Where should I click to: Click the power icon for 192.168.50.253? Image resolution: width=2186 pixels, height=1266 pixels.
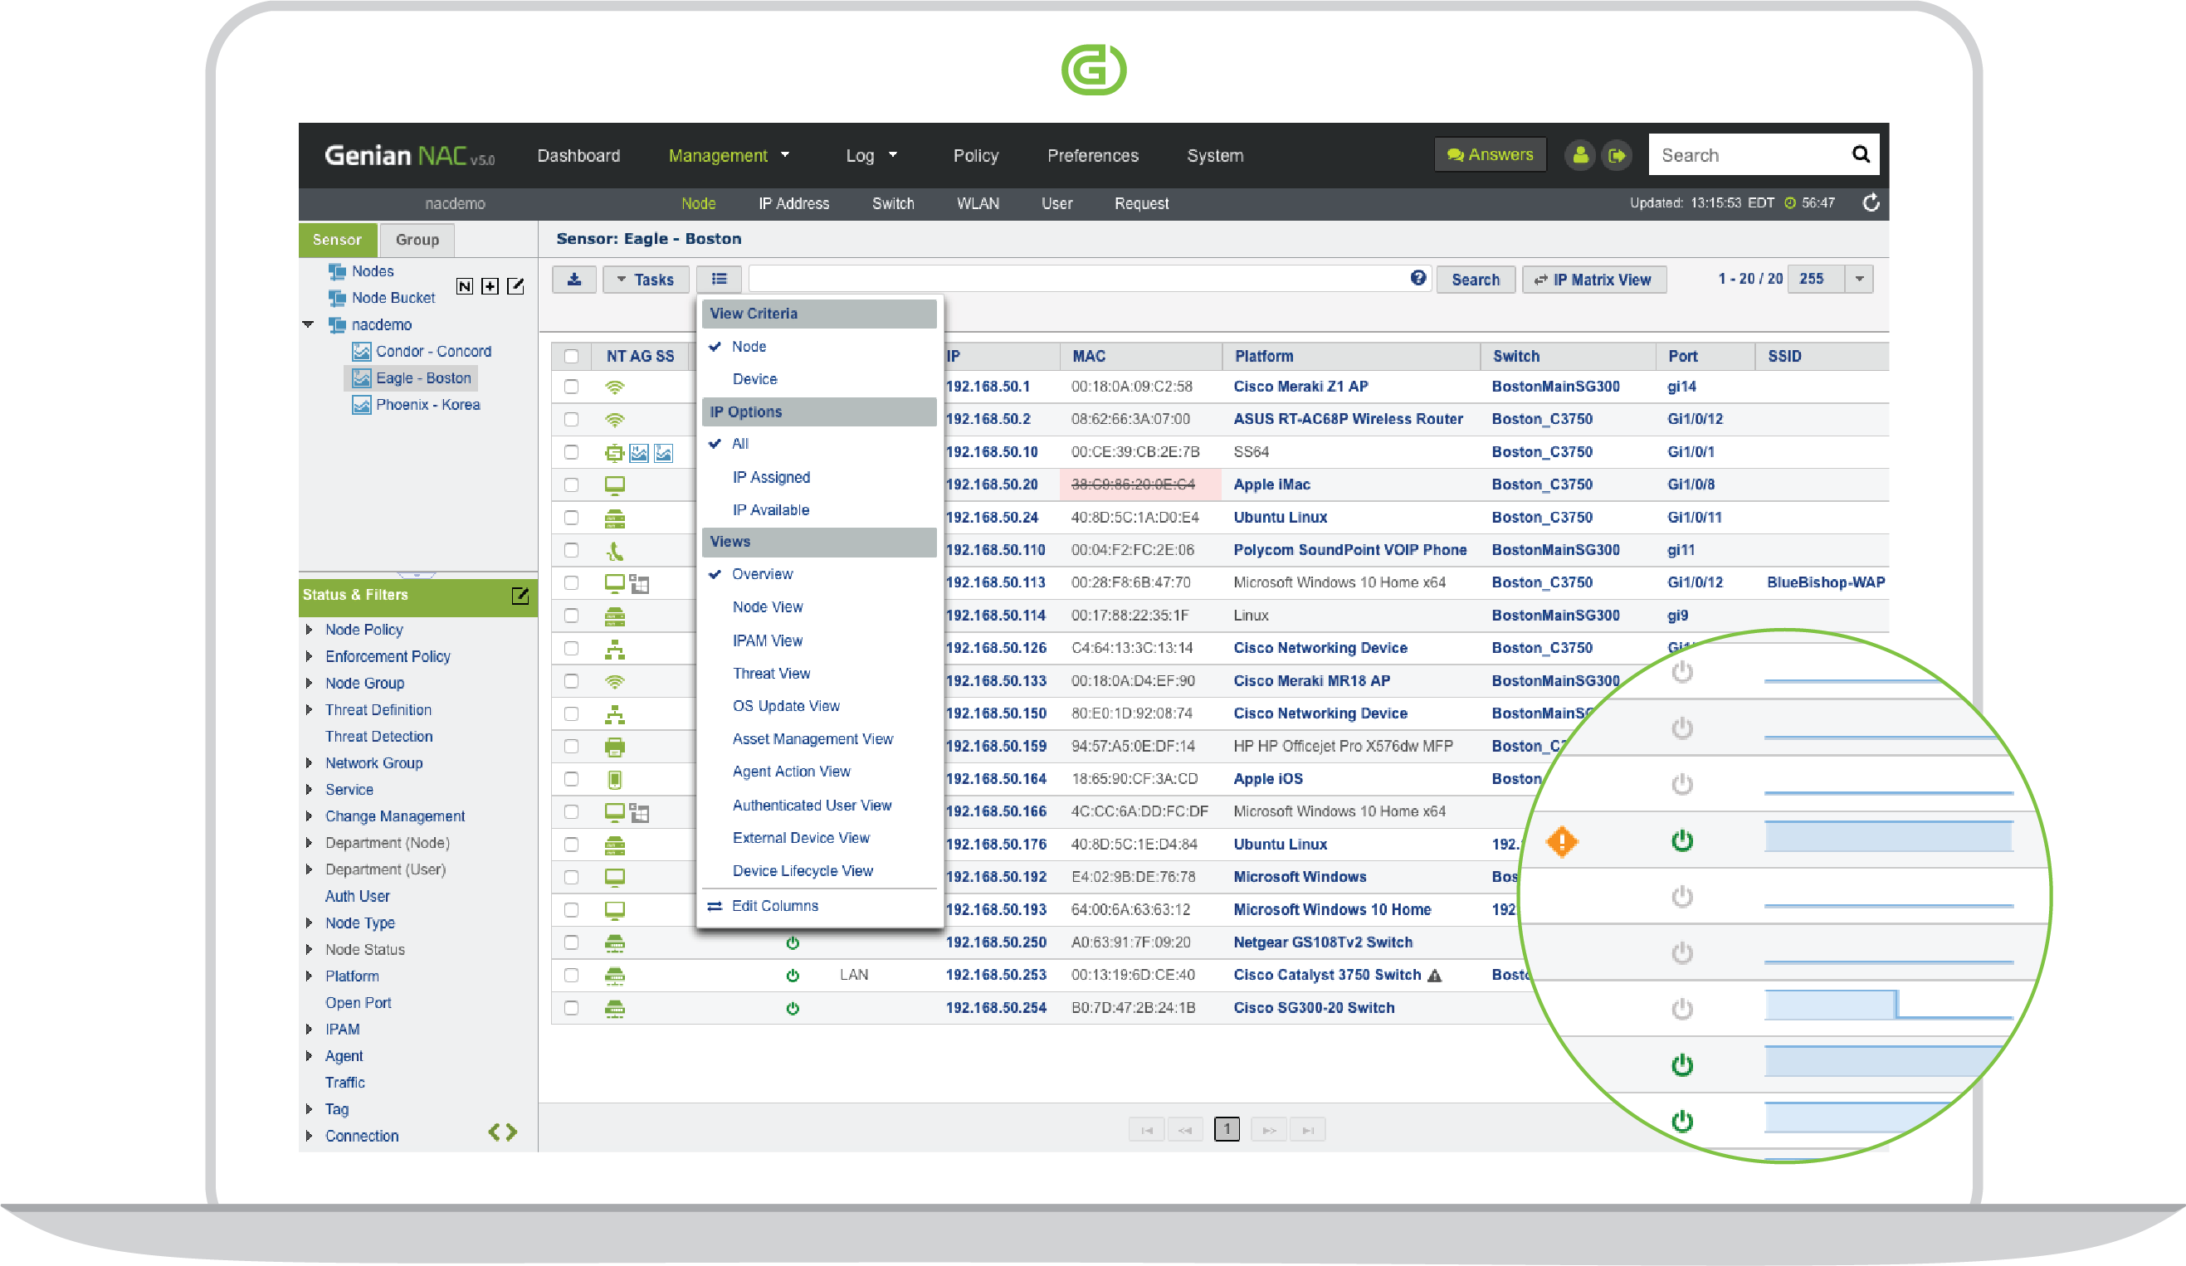(792, 976)
